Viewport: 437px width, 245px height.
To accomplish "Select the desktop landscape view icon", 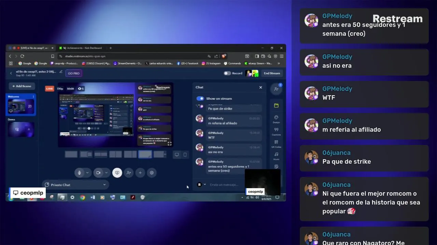I will click(177, 154).
